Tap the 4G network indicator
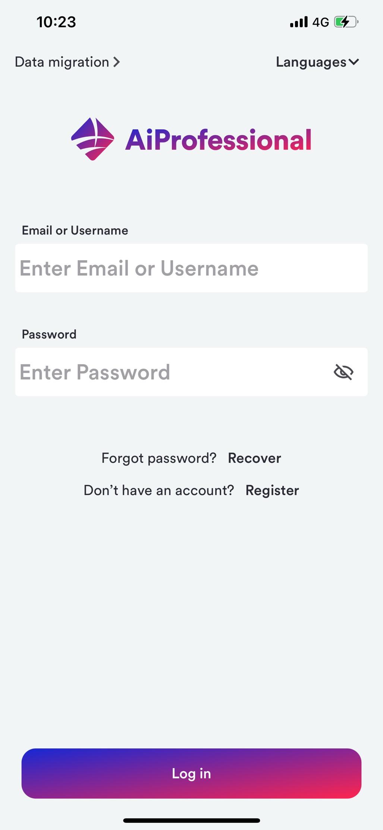Viewport: 383px width, 830px height. click(x=320, y=22)
